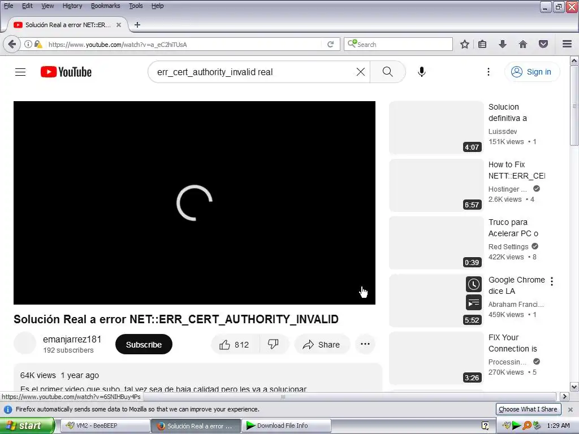Add 5:52 video to Watch later

(x=473, y=285)
